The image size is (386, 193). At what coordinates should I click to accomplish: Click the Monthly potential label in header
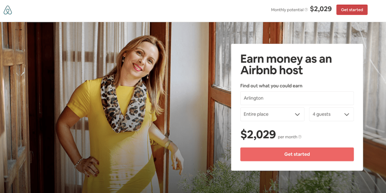(x=287, y=10)
